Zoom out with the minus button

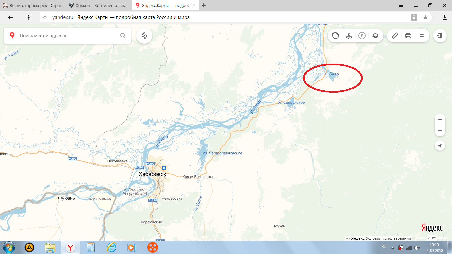tap(440, 131)
